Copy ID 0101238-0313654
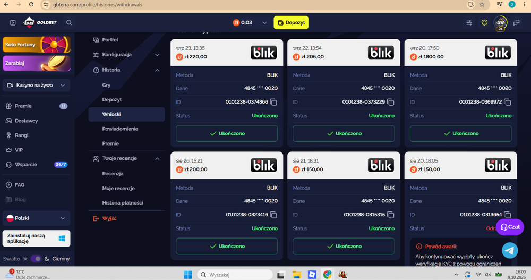Viewport: 531px width, 280px height. [x=507, y=215]
